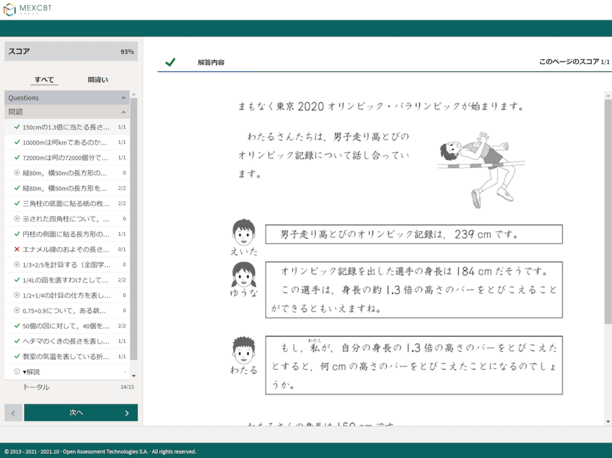Click content pane scroll-up arrow

point(608,95)
